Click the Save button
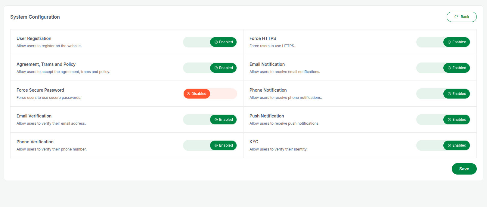487x207 pixels. point(464,169)
